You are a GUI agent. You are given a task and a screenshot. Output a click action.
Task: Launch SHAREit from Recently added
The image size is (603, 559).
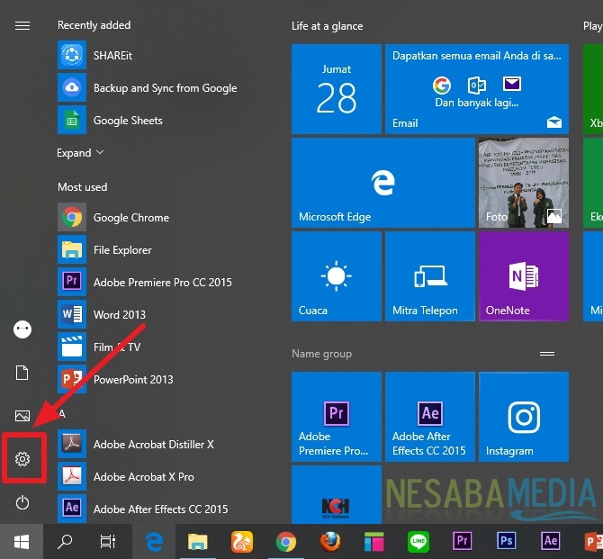click(154, 56)
